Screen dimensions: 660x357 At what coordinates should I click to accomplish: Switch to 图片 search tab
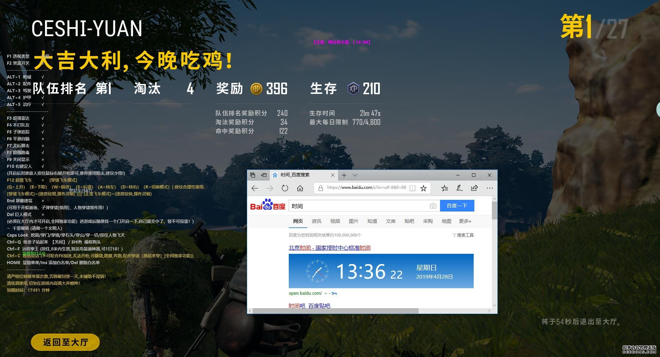pos(354,221)
